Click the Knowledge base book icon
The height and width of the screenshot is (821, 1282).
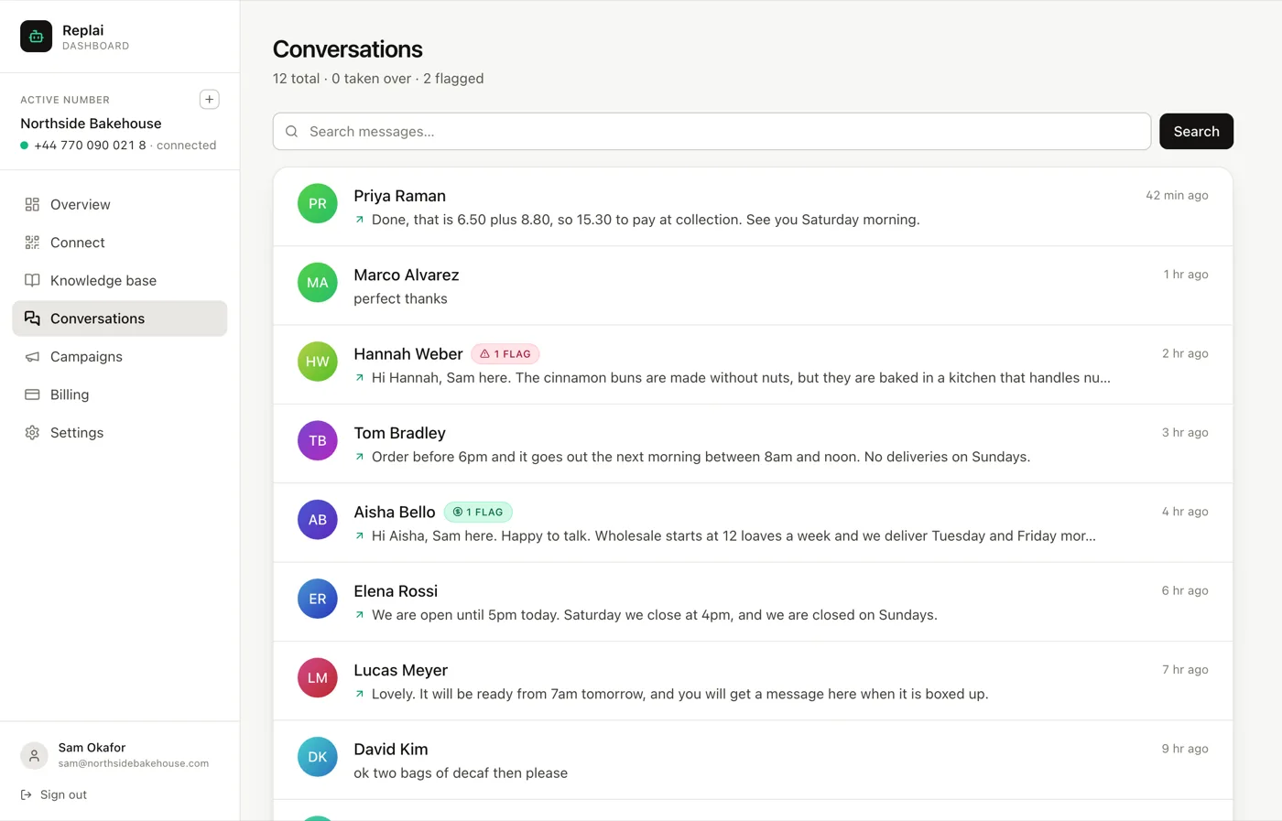[32, 280]
